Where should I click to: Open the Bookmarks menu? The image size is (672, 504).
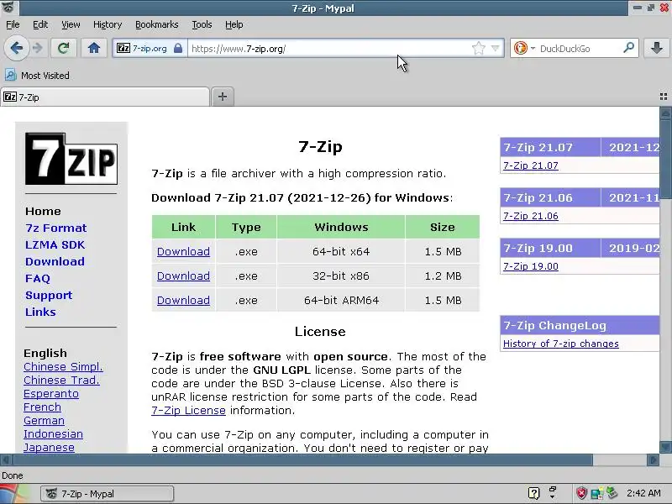tap(157, 24)
